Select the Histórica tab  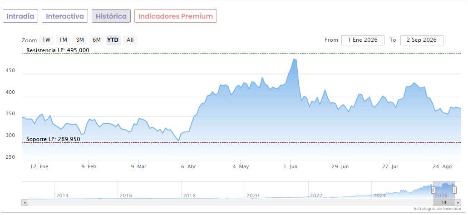coord(111,16)
